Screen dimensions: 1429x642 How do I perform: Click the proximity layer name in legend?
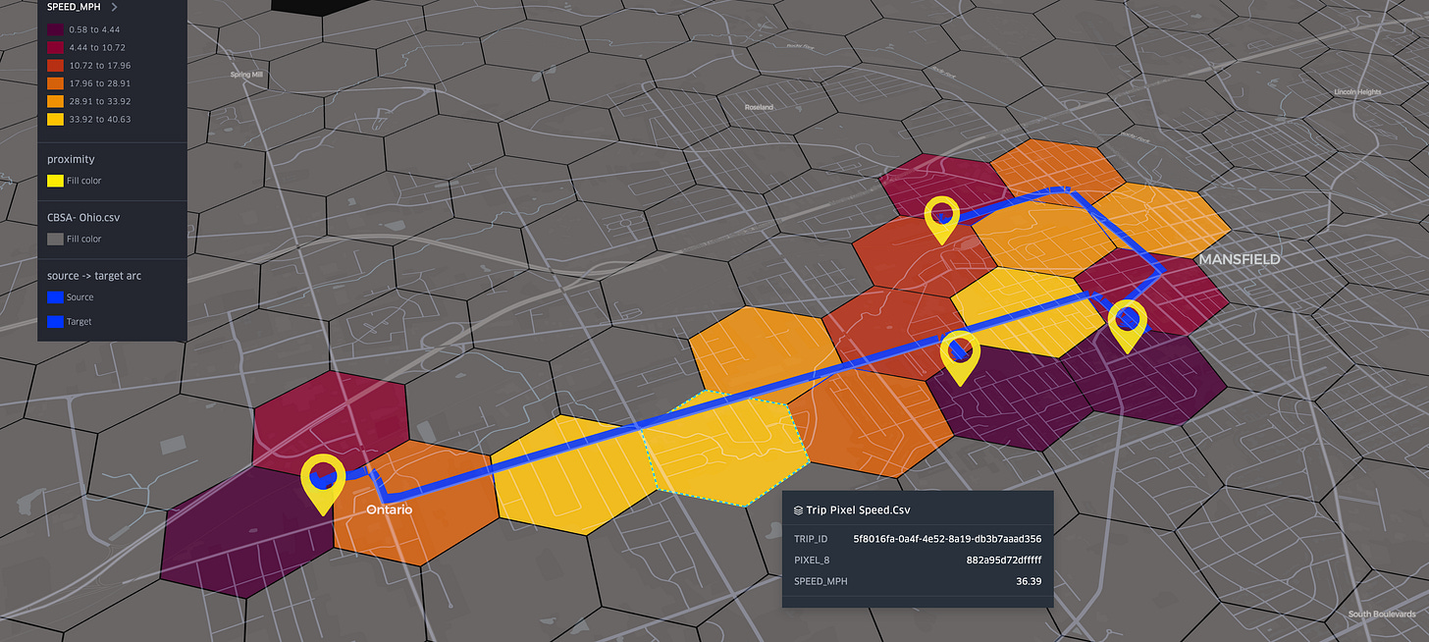[x=71, y=159]
